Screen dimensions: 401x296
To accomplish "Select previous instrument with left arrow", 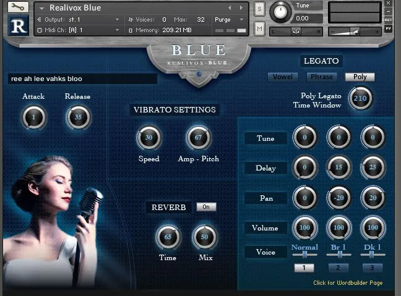I will (x=230, y=8).
